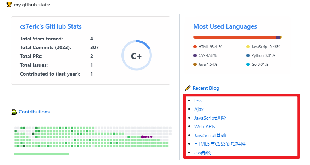Open the 'less' blog post

[x=198, y=101]
